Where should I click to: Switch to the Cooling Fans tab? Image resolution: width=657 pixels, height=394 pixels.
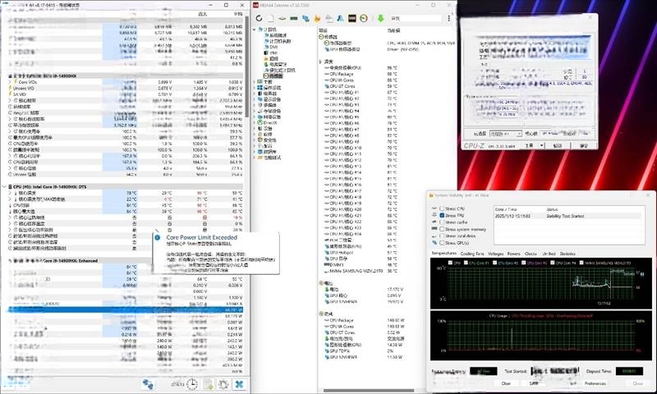[x=471, y=254]
